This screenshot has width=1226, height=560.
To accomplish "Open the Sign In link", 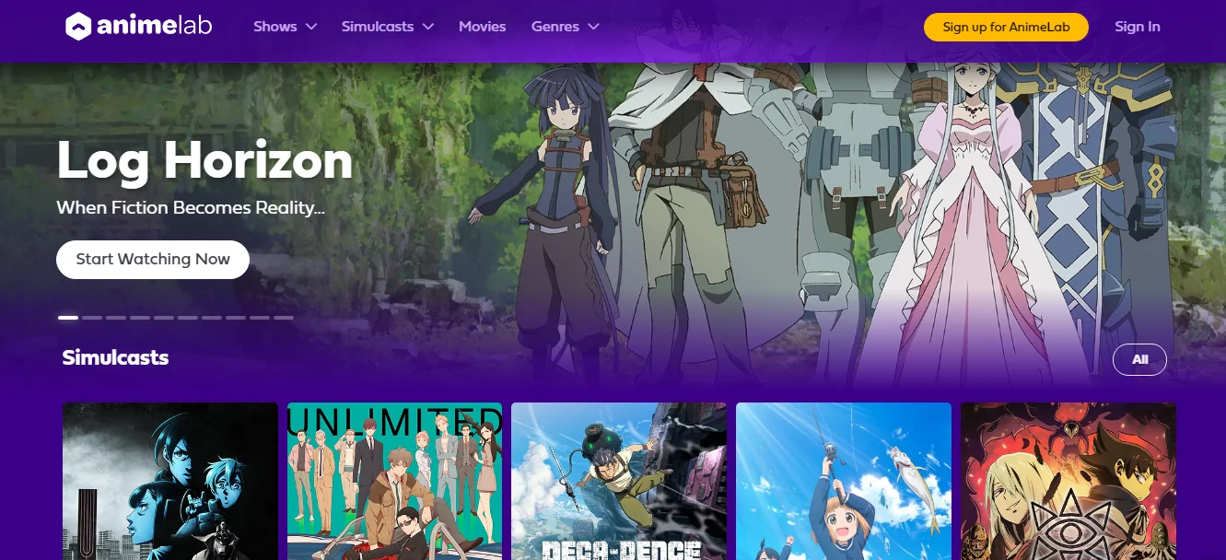I will coord(1138,27).
